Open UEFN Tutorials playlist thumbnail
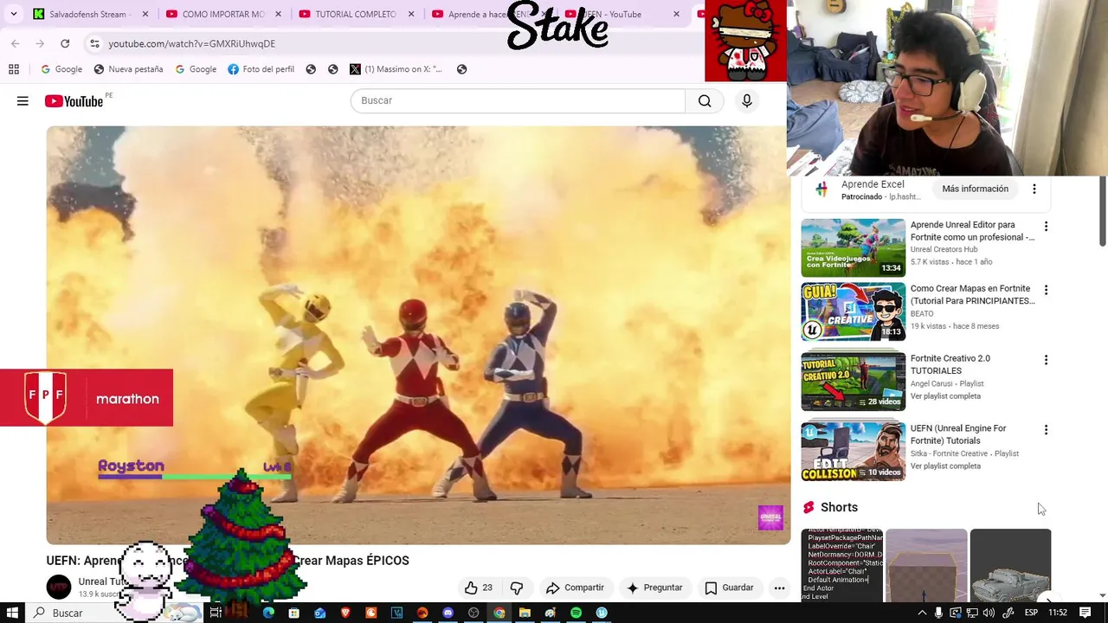Screen dimensions: 1108x623 [x=853, y=452]
